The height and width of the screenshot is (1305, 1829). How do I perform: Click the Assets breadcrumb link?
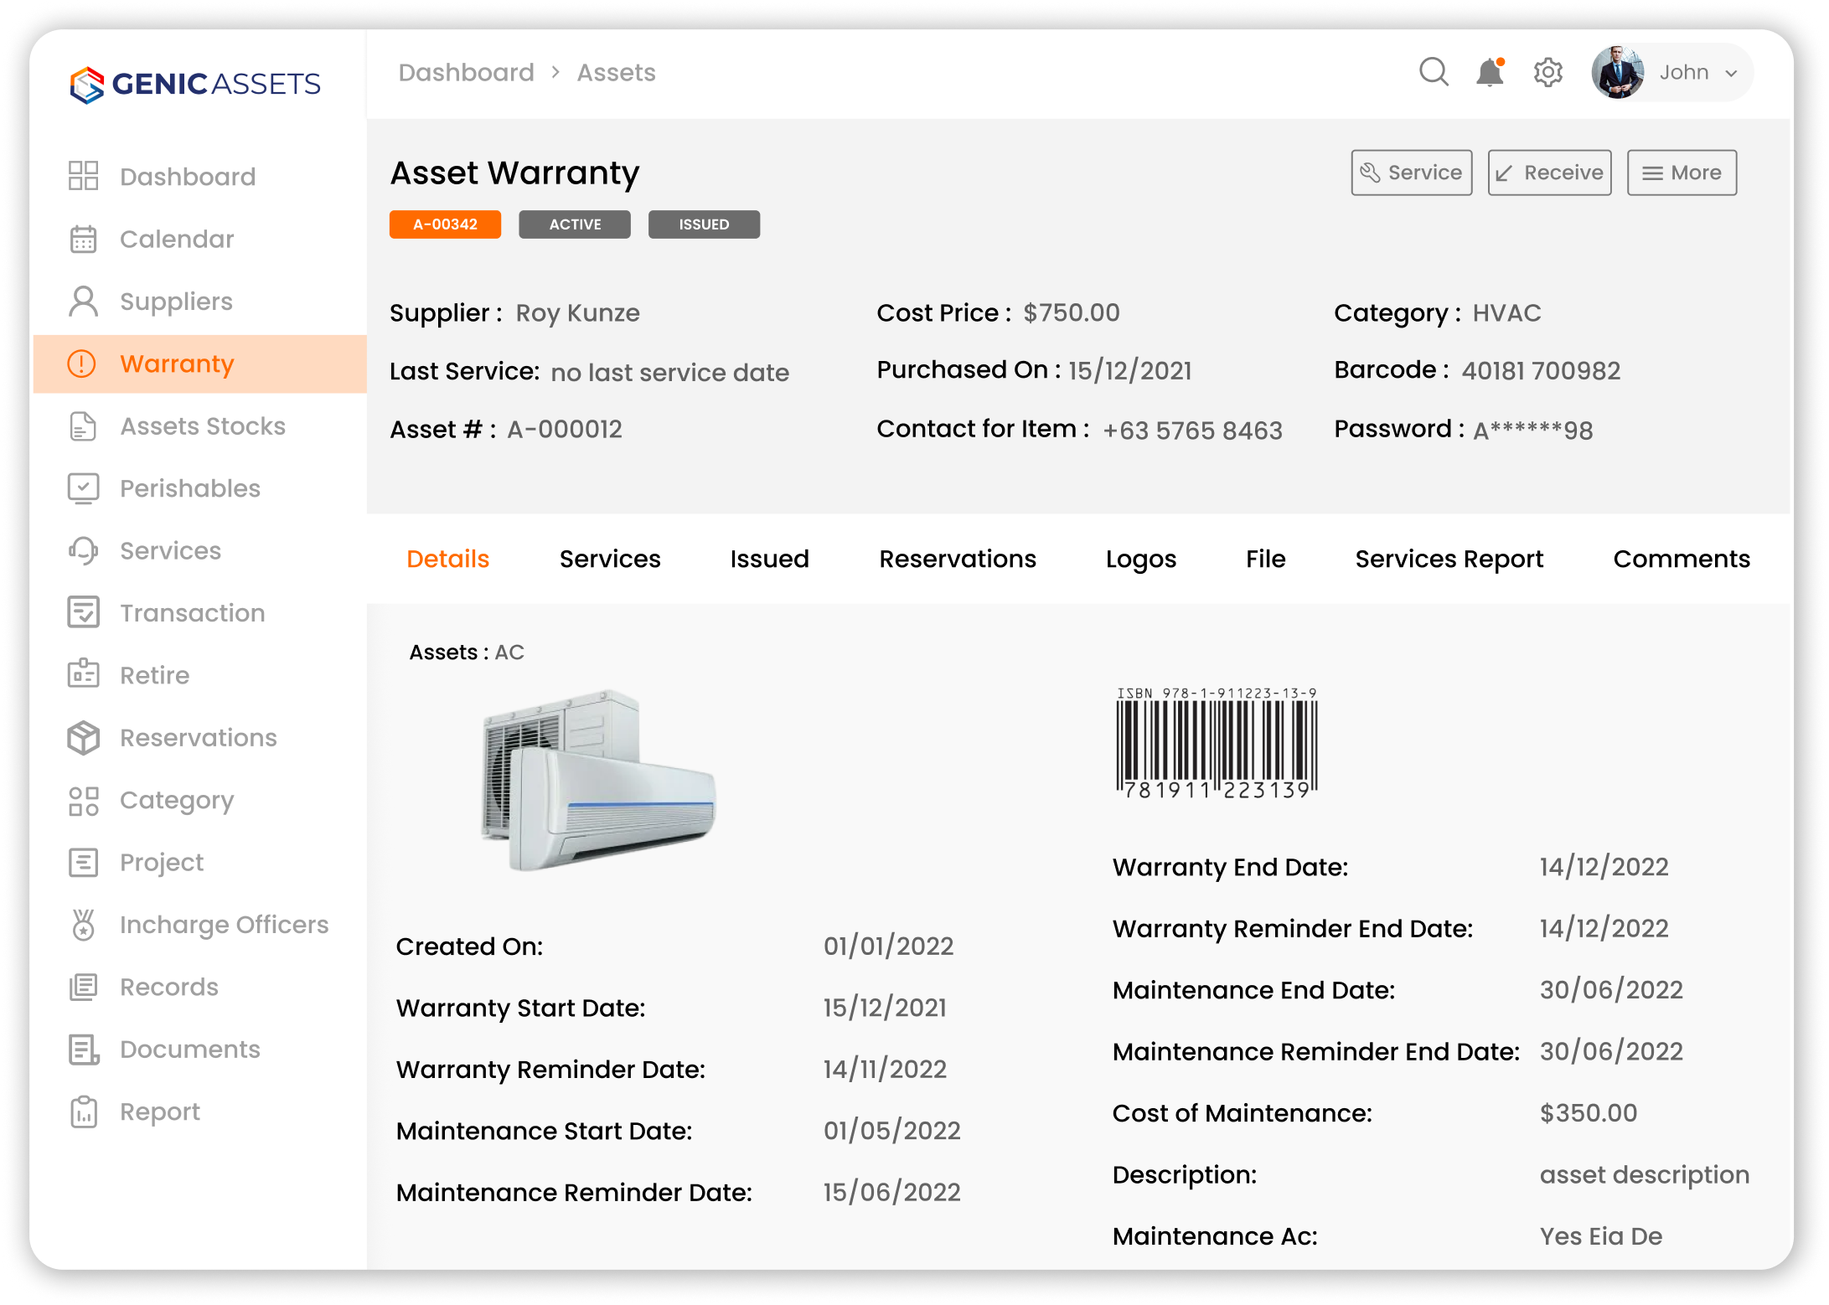[616, 73]
